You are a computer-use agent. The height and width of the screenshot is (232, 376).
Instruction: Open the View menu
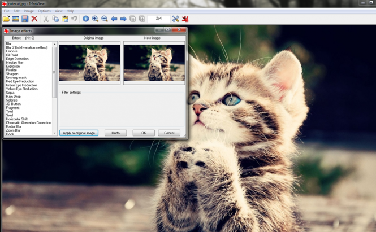[x=58, y=11]
